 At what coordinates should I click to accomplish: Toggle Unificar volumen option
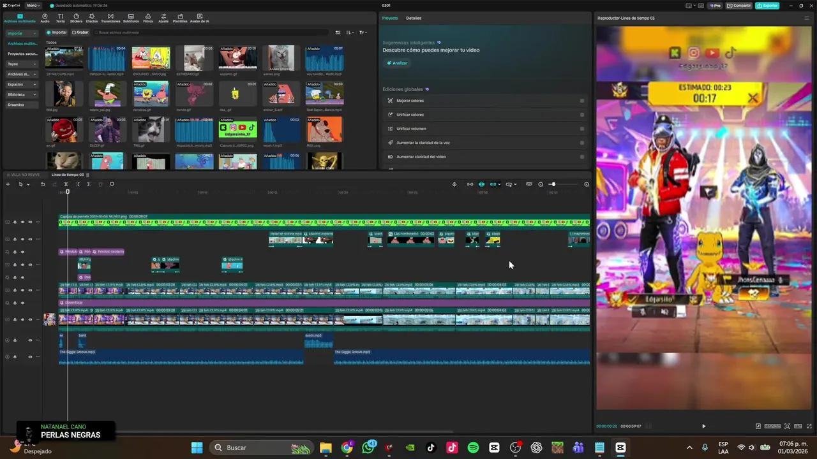click(x=582, y=129)
